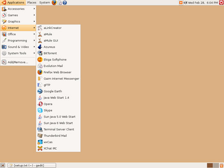Click the Java Web Start 1.4 icon
224x168 pixels.
point(40,98)
